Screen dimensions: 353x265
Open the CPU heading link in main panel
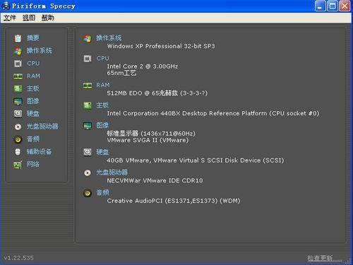pyautogui.click(x=103, y=59)
